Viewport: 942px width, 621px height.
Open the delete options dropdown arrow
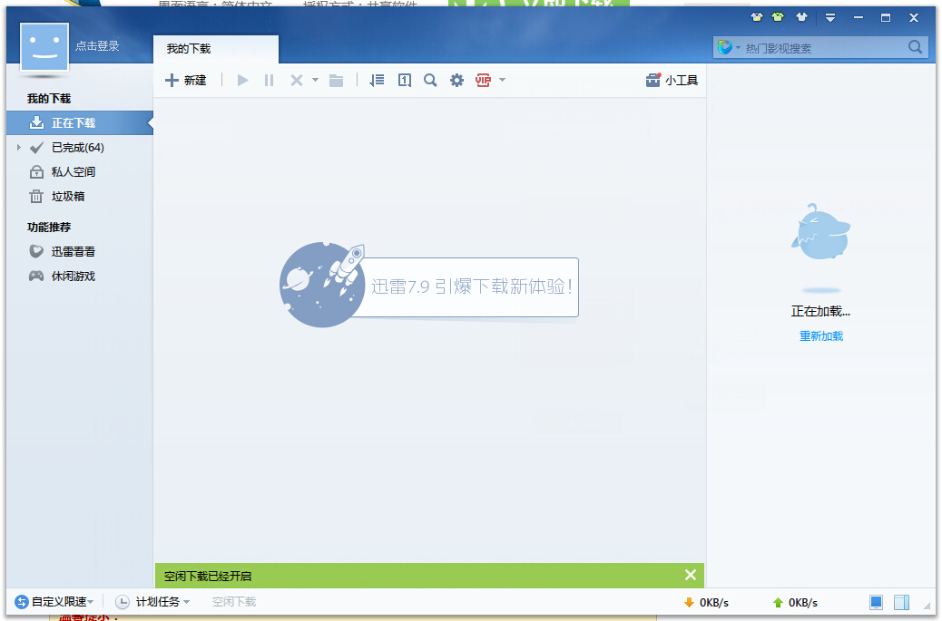pyautogui.click(x=315, y=80)
